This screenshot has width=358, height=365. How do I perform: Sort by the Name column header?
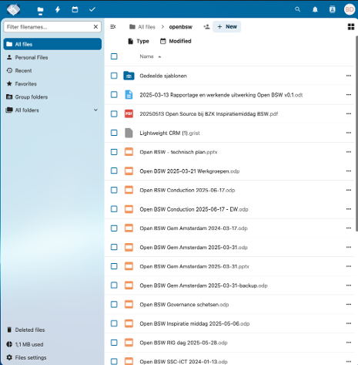click(150, 56)
